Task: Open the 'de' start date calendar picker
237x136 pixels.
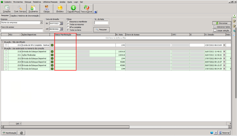Action: click(x=61, y=24)
